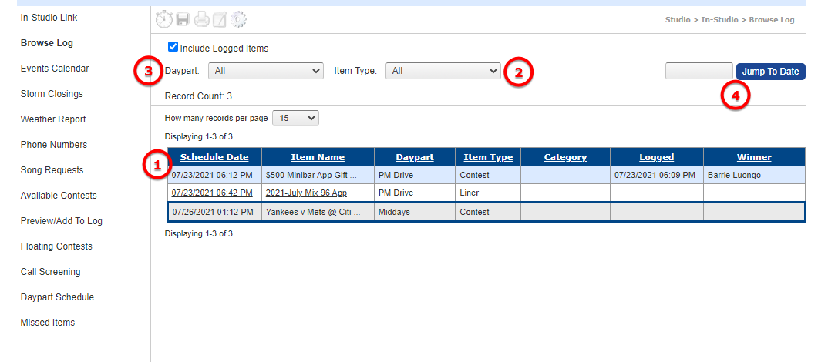Click the gear settings icon
The image size is (818, 362).
(238, 20)
